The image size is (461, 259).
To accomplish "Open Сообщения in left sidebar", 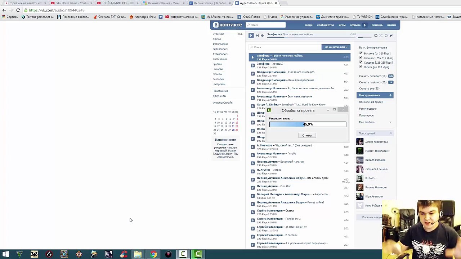I will pos(220,59).
